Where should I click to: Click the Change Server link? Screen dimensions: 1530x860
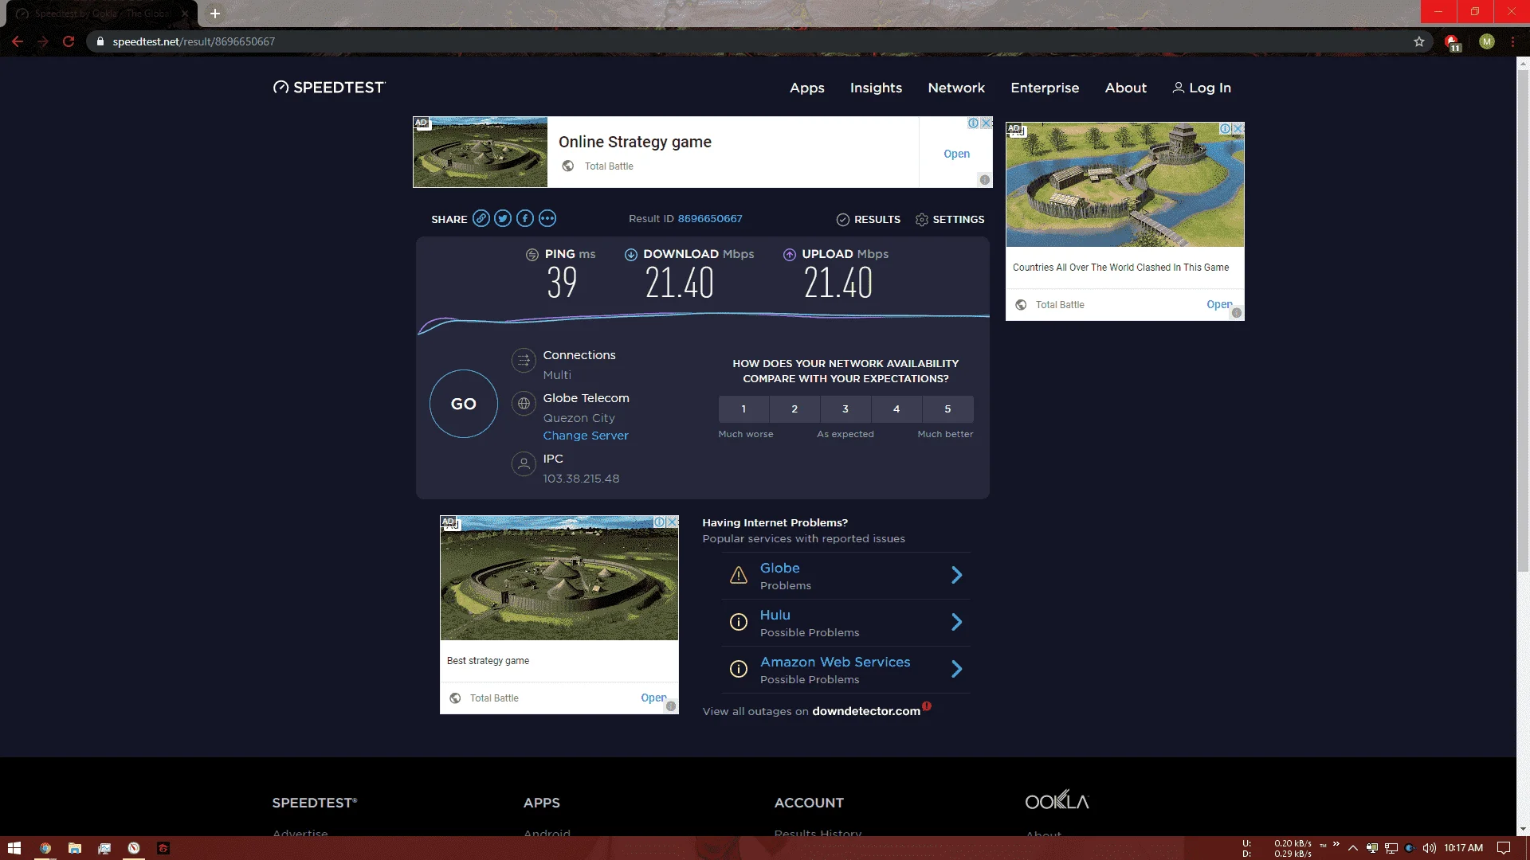[586, 436]
